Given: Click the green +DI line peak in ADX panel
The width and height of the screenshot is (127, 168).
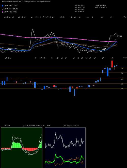Looking at the screenshot, I should coord(56,155).
